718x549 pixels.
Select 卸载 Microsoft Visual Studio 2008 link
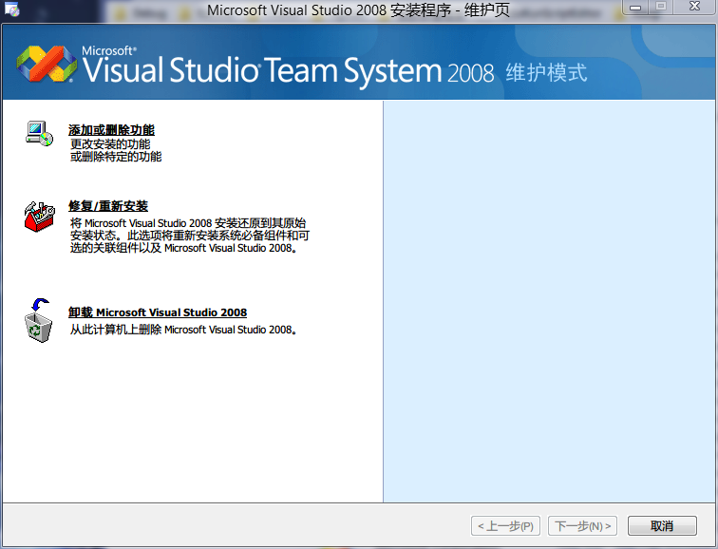(158, 312)
